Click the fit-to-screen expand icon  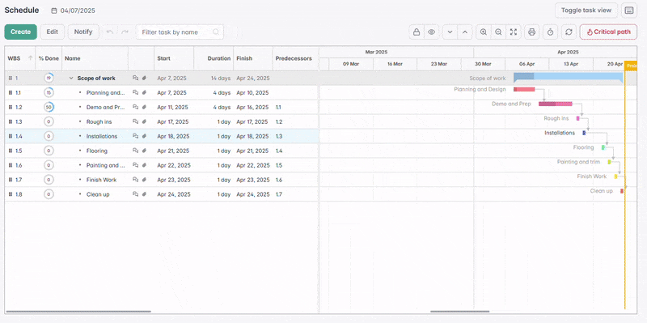(x=514, y=32)
